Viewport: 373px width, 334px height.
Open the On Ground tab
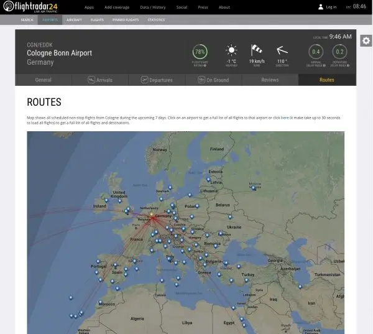213,80
